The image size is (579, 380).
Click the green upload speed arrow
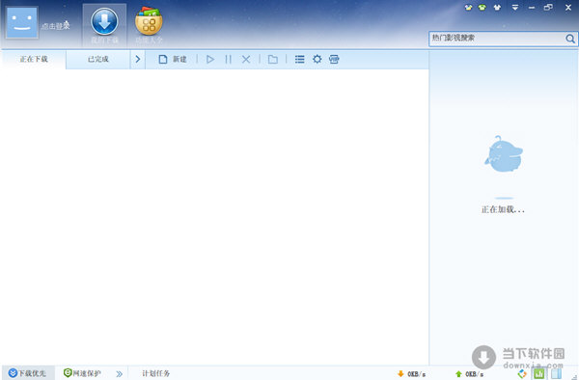tap(458, 373)
